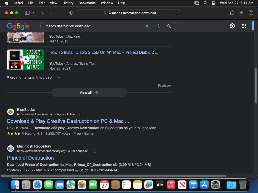Viewport: 258px width, 193px height.
Task: Open Safari compass icon in Dock
Action: point(38,185)
